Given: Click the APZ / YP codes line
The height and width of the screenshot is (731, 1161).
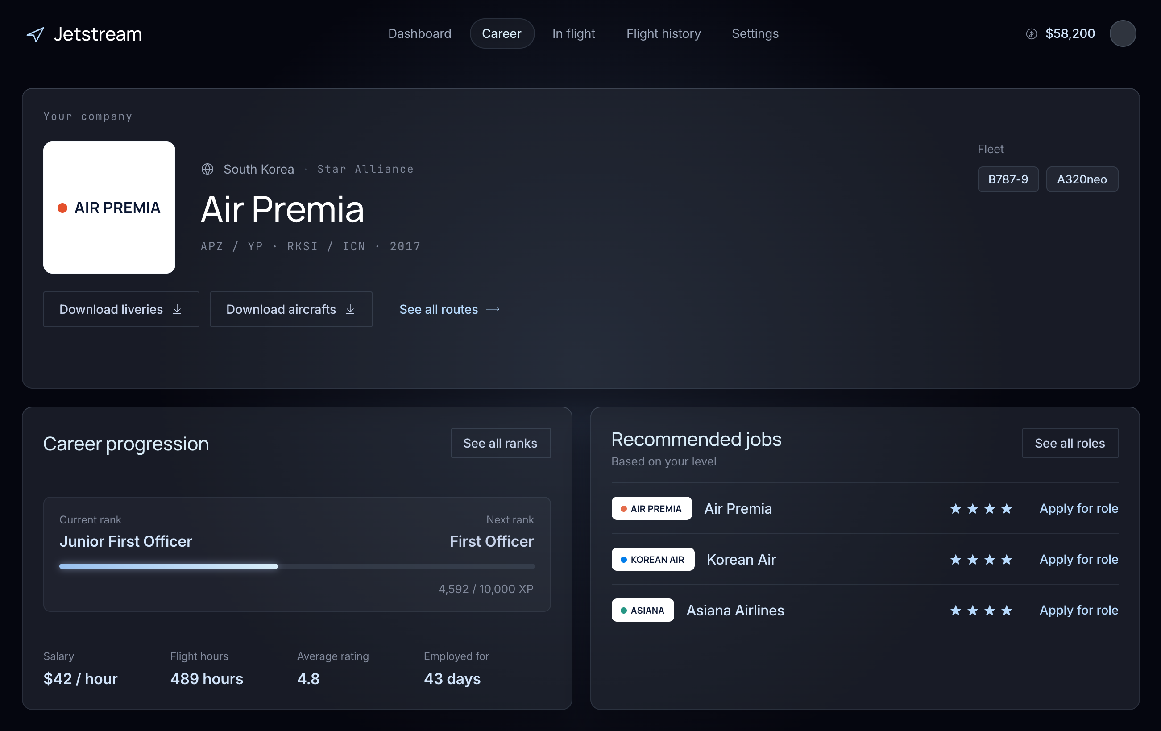Looking at the screenshot, I should coord(311,246).
